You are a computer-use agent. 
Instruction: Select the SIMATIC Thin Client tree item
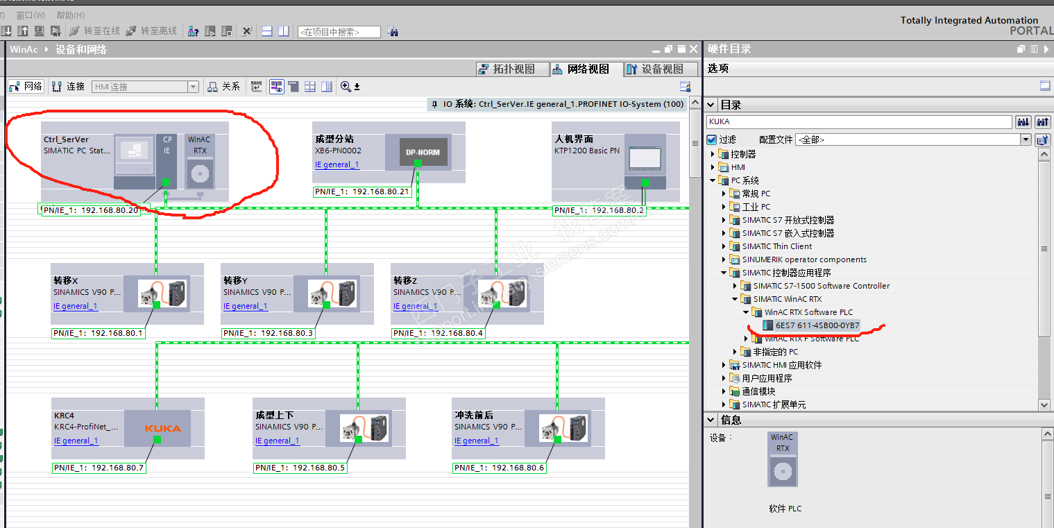pyautogui.click(x=777, y=246)
